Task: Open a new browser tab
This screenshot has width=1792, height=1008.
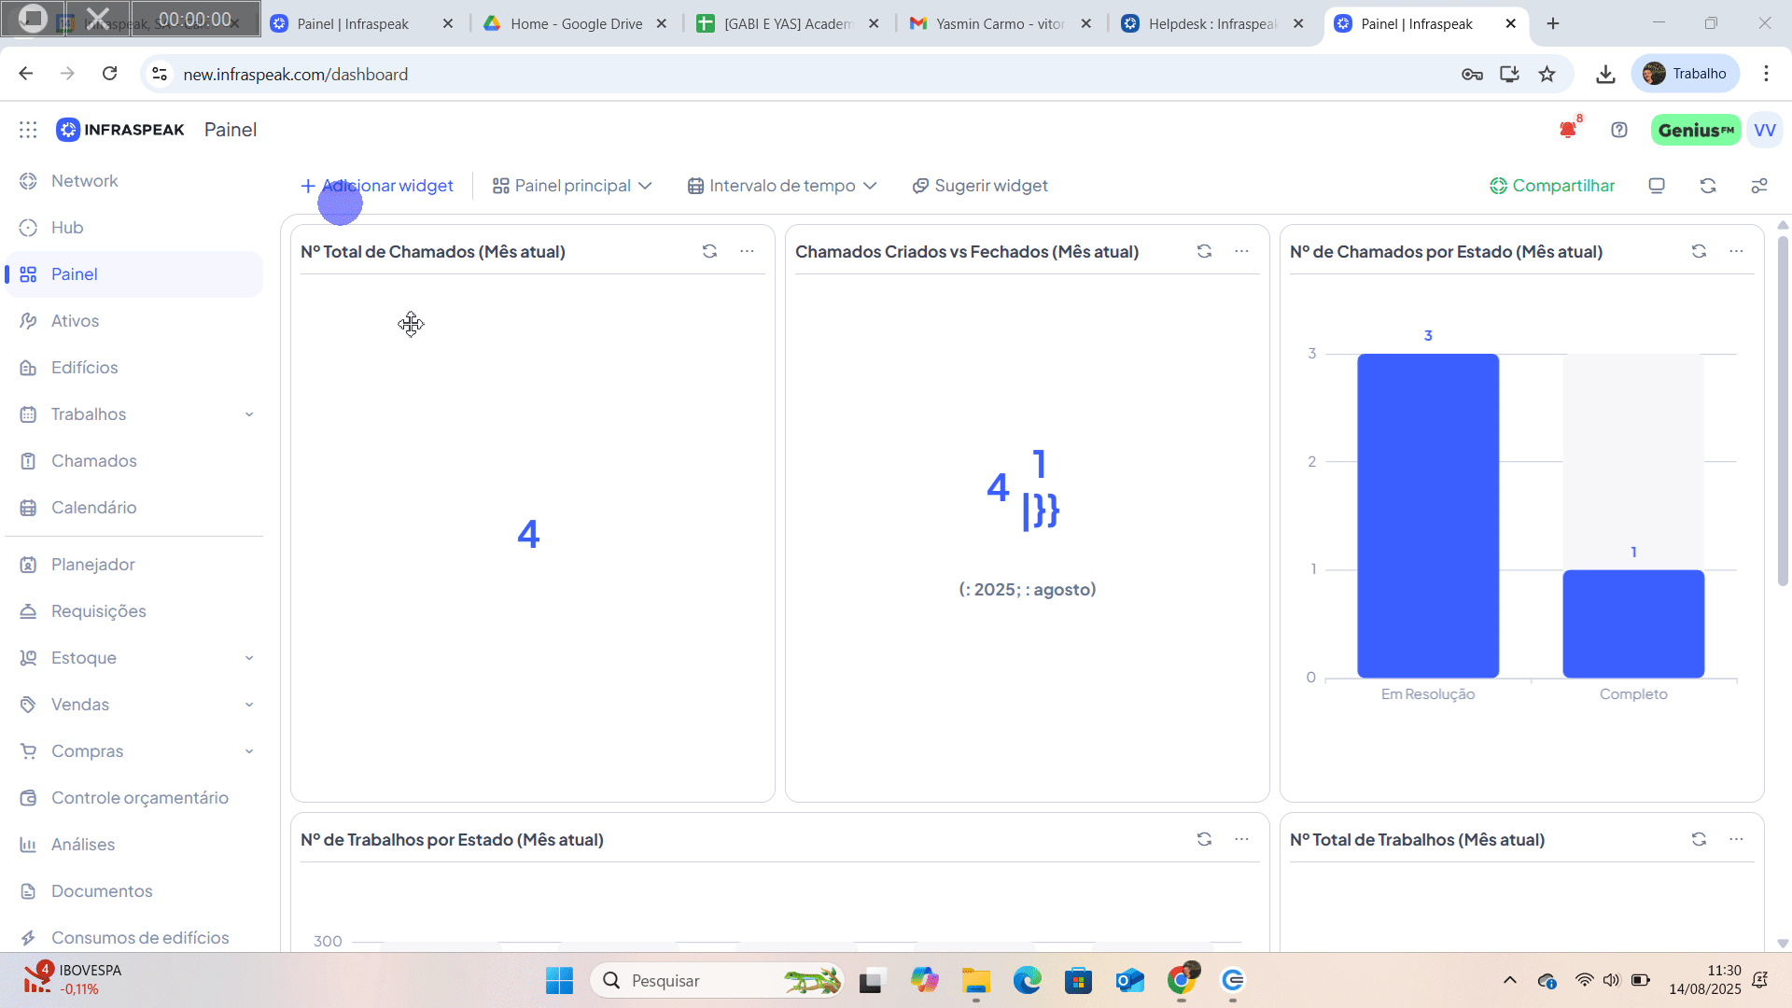Action: [x=1553, y=23]
